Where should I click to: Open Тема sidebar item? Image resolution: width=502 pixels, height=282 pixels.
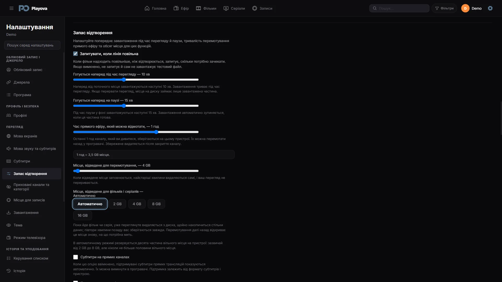point(32,225)
